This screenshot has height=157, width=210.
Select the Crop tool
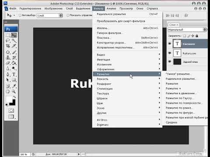click(x=8, y=46)
